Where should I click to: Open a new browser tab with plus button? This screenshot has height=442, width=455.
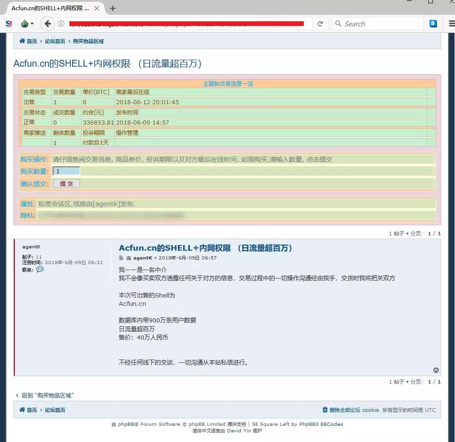(x=112, y=8)
